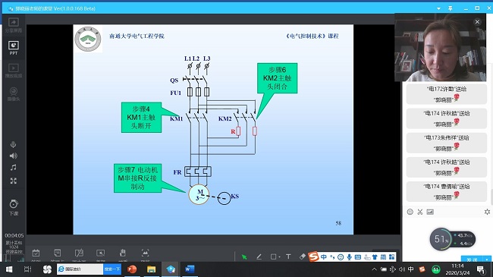Toggle fullscreen expand icon in sidebar

tap(13, 181)
